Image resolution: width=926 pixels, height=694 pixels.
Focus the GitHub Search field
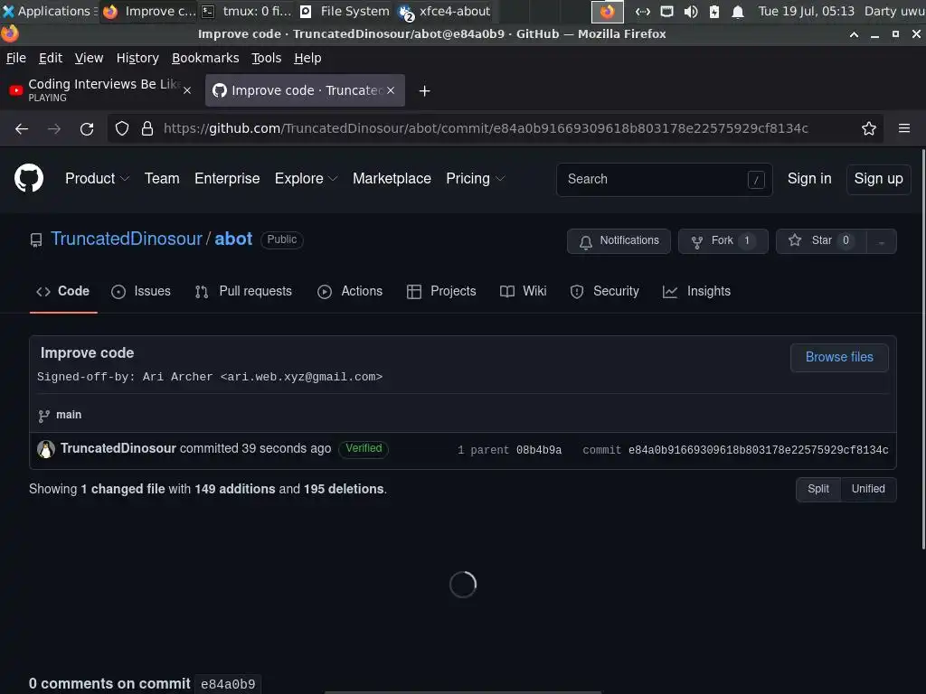coord(665,180)
